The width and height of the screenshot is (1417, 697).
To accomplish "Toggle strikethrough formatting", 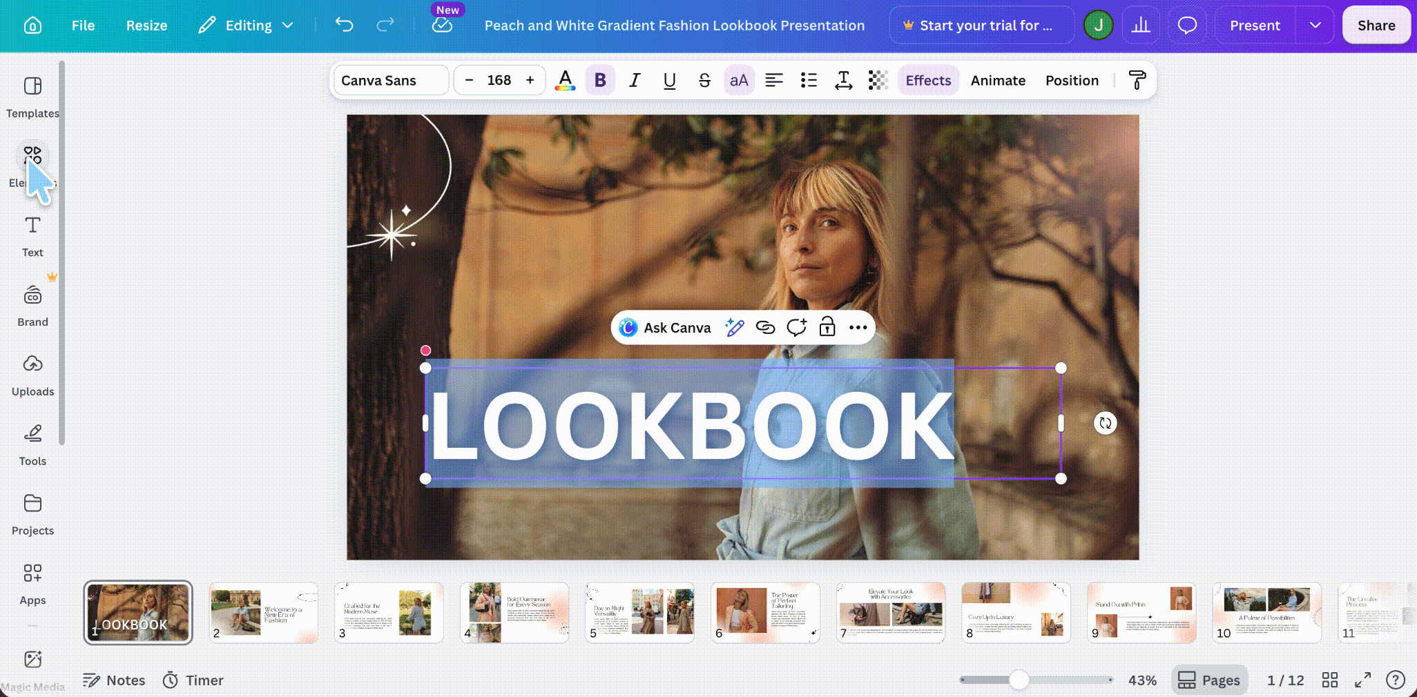I will tap(704, 81).
